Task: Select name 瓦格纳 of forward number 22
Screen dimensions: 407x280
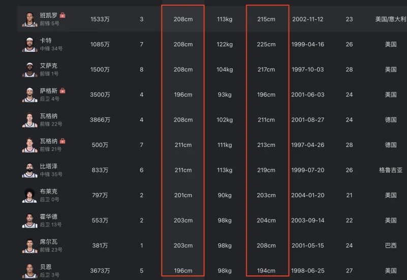Action: 49,116
